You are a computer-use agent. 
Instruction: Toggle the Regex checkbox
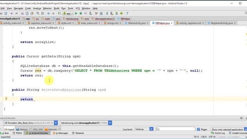pyautogui.click(x=198, y=129)
